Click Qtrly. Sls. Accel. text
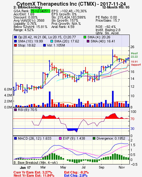The image size is (142, 177). [x=108, y=33]
